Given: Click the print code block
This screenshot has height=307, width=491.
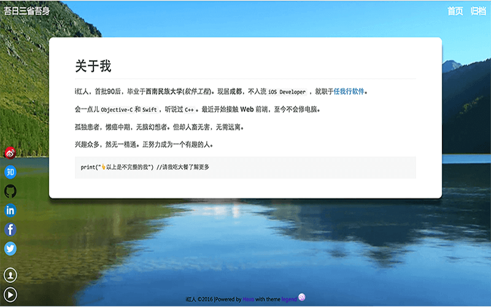Looking at the screenshot, I should [x=245, y=167].
